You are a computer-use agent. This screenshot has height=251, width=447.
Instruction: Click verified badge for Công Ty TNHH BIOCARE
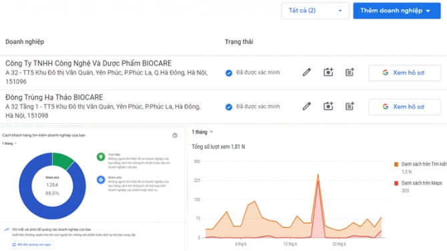(x=229, y=73)
